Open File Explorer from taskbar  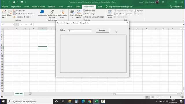tap(70, 101)
